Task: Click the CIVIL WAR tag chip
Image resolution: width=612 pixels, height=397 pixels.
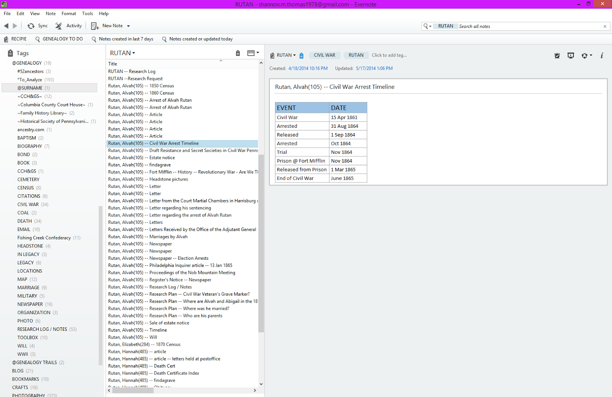Action: click(x=324, y=55)
